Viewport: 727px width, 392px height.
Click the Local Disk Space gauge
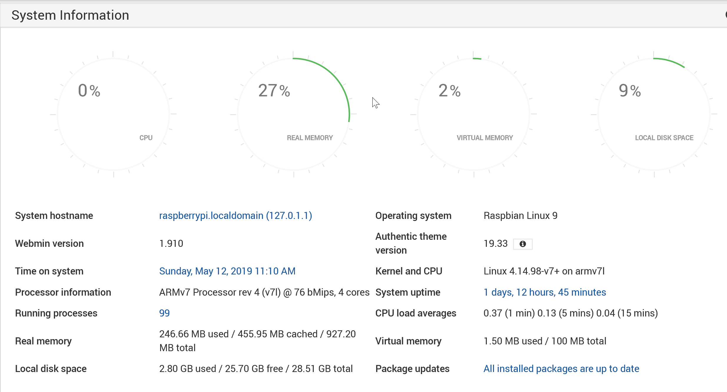click(654, 114)
